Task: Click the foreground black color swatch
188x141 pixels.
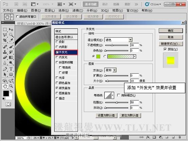Action: [6, 94]
